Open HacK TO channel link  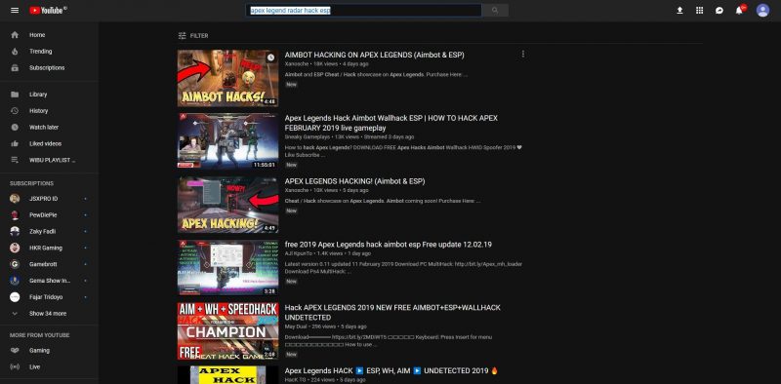click(x=295, y=380)
